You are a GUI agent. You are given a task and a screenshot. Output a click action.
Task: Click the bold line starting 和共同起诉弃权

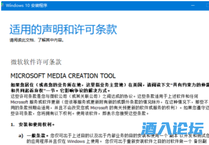[x=60, y=91]
